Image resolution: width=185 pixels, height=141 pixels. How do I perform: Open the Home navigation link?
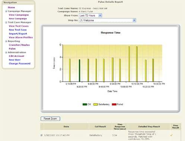click(x=11, y=7)
